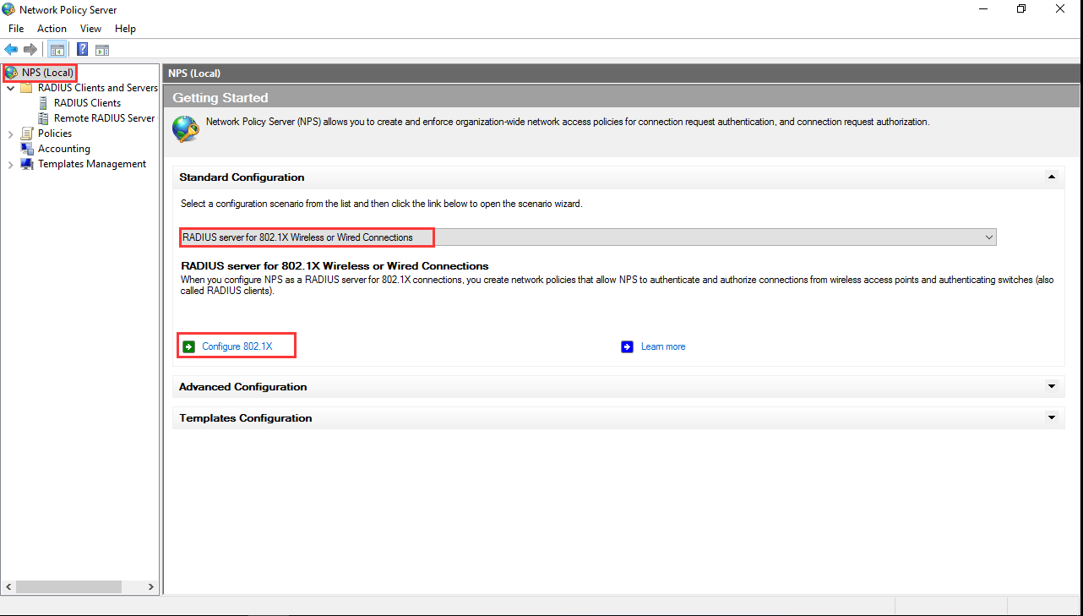This screenshot has width=1083, height=616.
Task: Expand the Templates Configuration section
Action: (1051, 417)
